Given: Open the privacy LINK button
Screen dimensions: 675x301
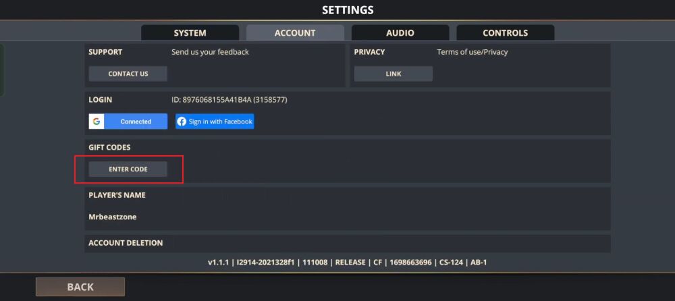Looking at the screenshot, I should (394, 74).
